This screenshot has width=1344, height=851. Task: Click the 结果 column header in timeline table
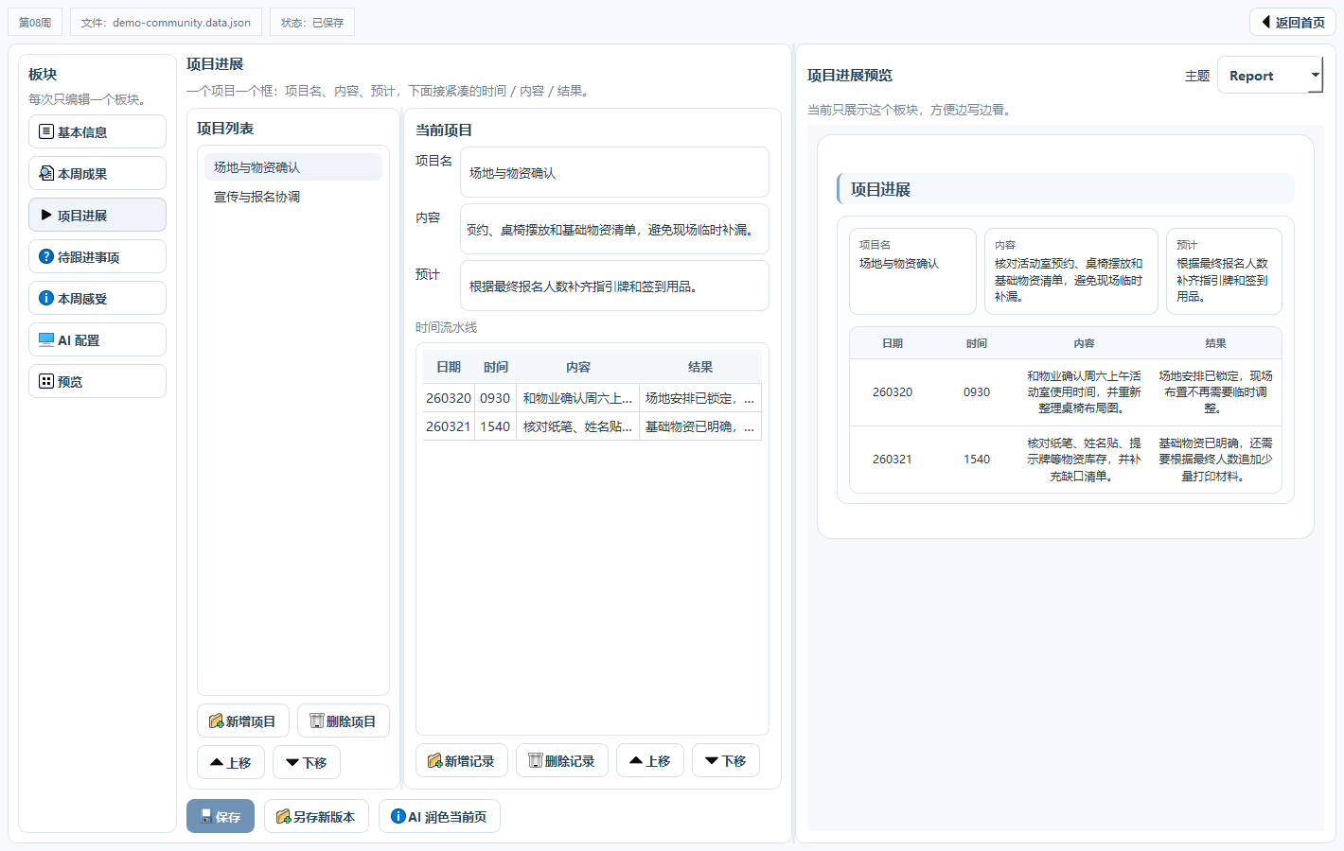coord(700,367)
